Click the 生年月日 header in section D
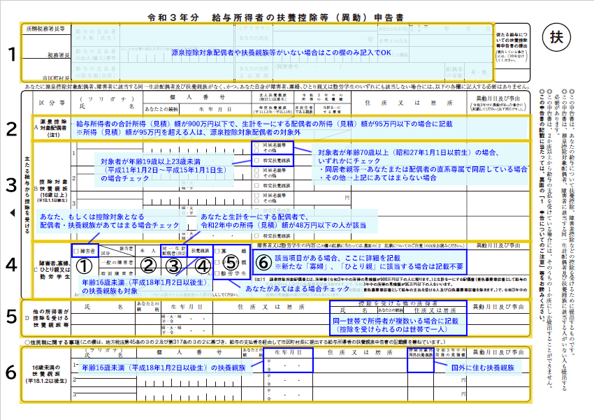The width and height of the screenshot is (594, 420). tap(187, 307)
